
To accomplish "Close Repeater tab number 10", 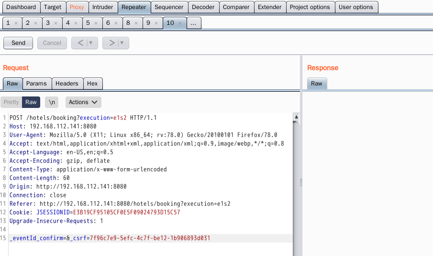I will click(180, 23).
